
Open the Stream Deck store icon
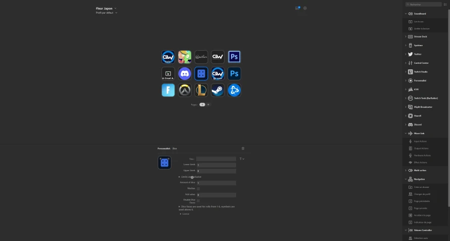click(297, 8)
